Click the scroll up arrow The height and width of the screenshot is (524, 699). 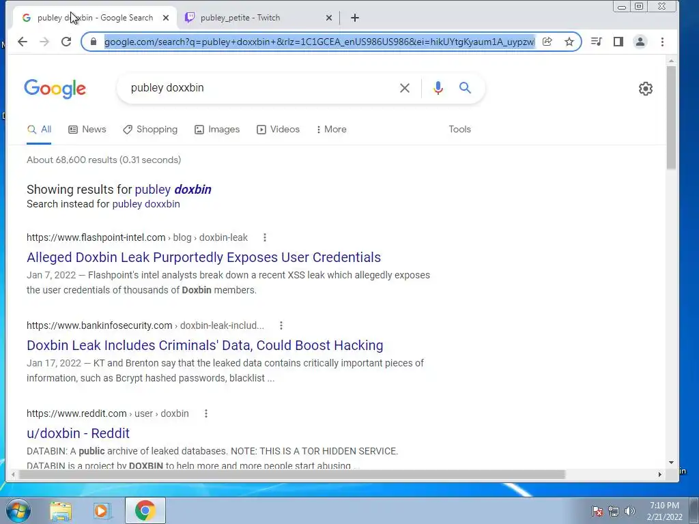[x=672, y=61]
